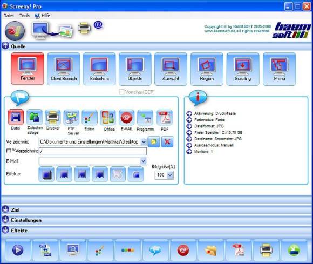Click the play button in bottom toolbar
The width and height of the screenshot is (313, 264).
pos(18,250)
